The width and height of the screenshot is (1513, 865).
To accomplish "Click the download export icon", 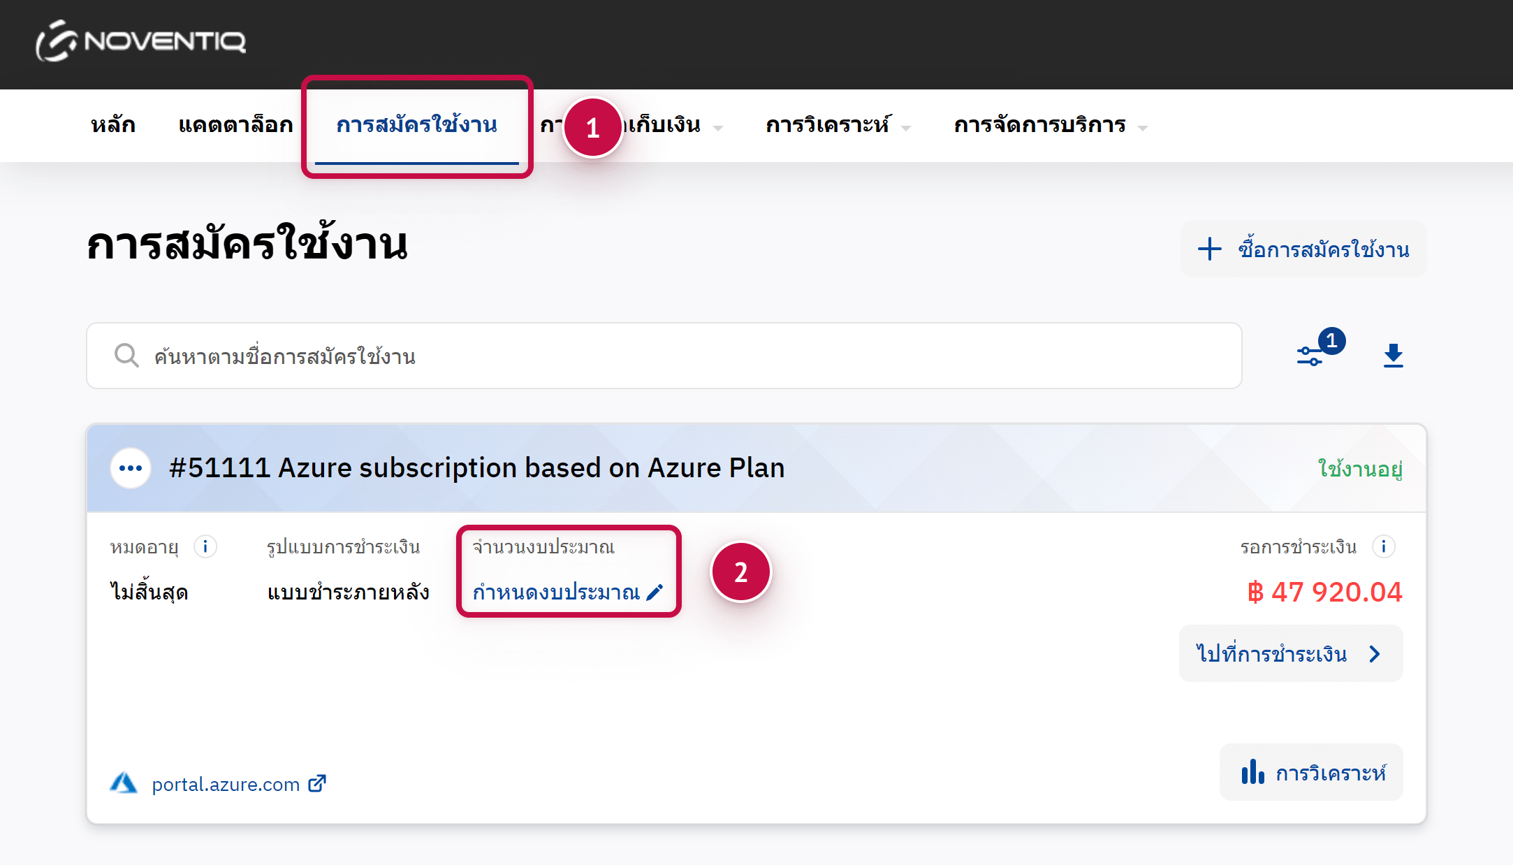I will pos(1393,356).
